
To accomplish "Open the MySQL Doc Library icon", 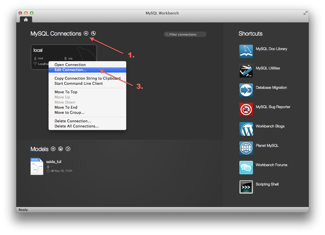I will tap(246, 51).
